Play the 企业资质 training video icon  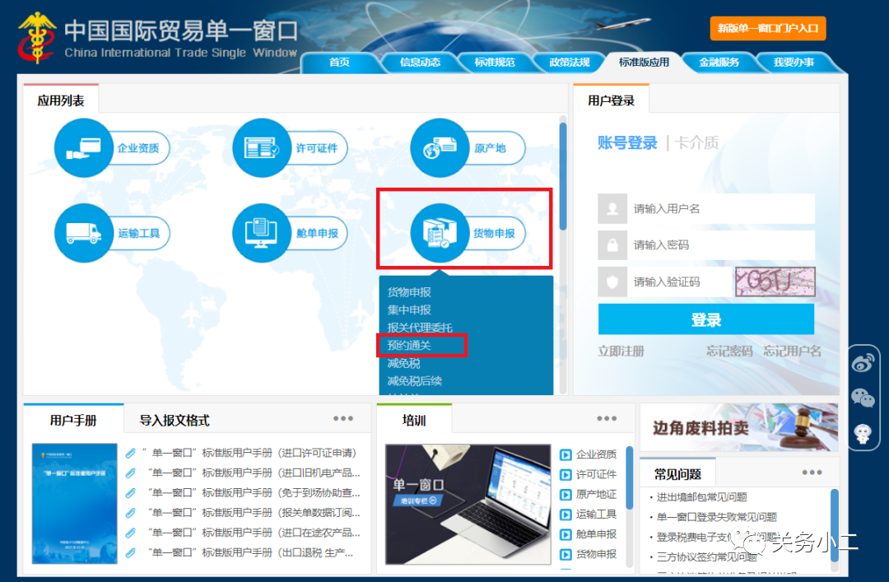(566, 454)
